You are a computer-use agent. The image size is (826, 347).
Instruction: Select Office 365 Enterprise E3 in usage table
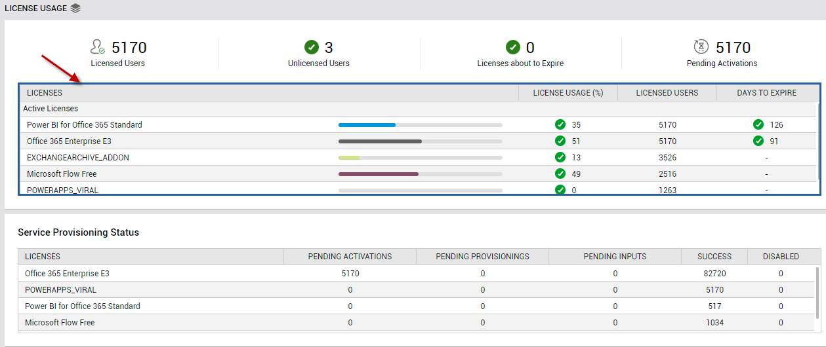coord(418,141)
